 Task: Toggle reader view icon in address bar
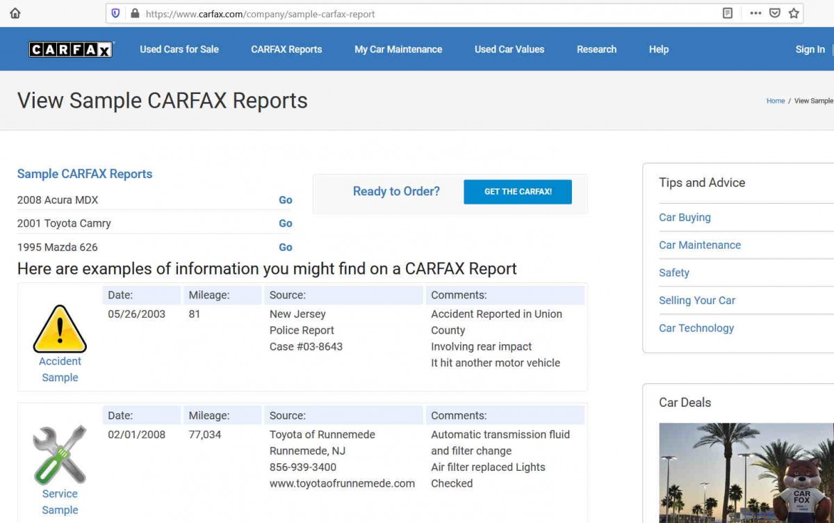pos(728,13)
